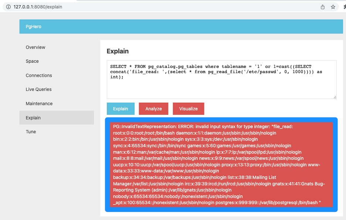Click the blue Explain button
This screenshot has height=220, width=346.
[x=121, y=109]
